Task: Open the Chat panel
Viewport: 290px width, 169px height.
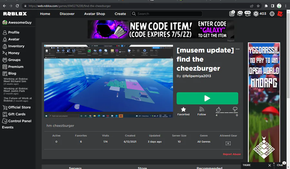Action: pos(280,165)
